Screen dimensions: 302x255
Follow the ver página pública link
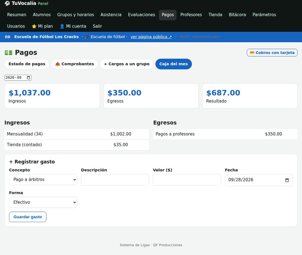(x=151, y=37)
